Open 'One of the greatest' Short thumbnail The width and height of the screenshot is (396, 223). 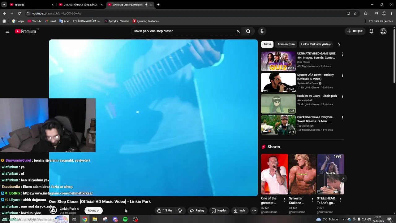274,174
